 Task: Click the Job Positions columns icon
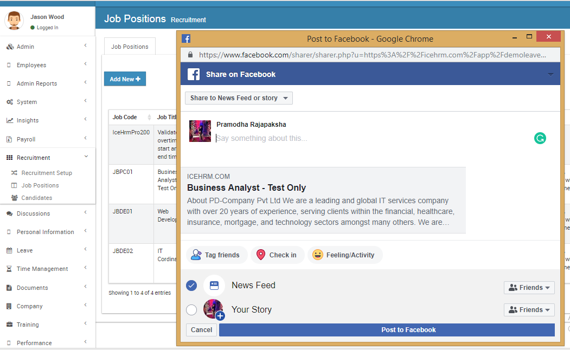(14, 185)
